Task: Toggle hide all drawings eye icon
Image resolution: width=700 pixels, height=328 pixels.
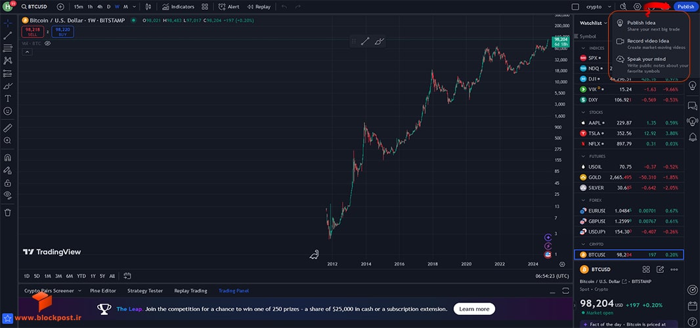Action: click(8, 195)
